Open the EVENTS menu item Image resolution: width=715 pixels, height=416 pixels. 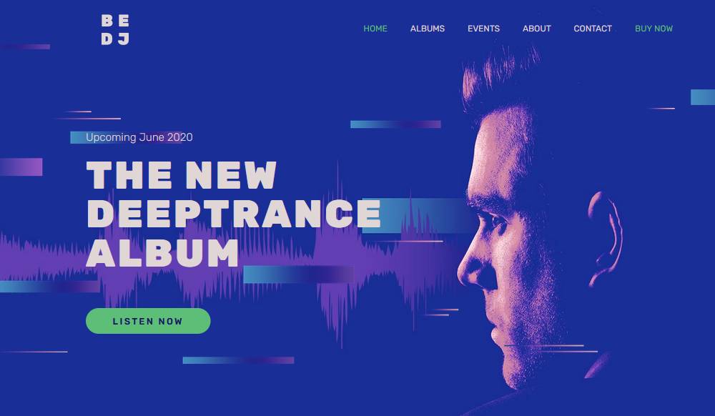tap(483, 29)
